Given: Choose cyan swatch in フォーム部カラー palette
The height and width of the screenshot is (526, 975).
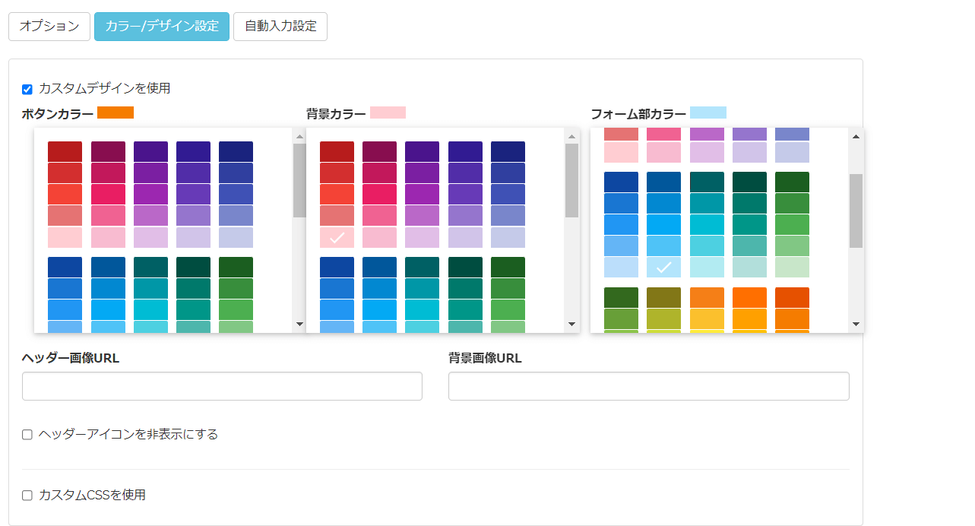Looking at the screenshot, I should point(707,225).
